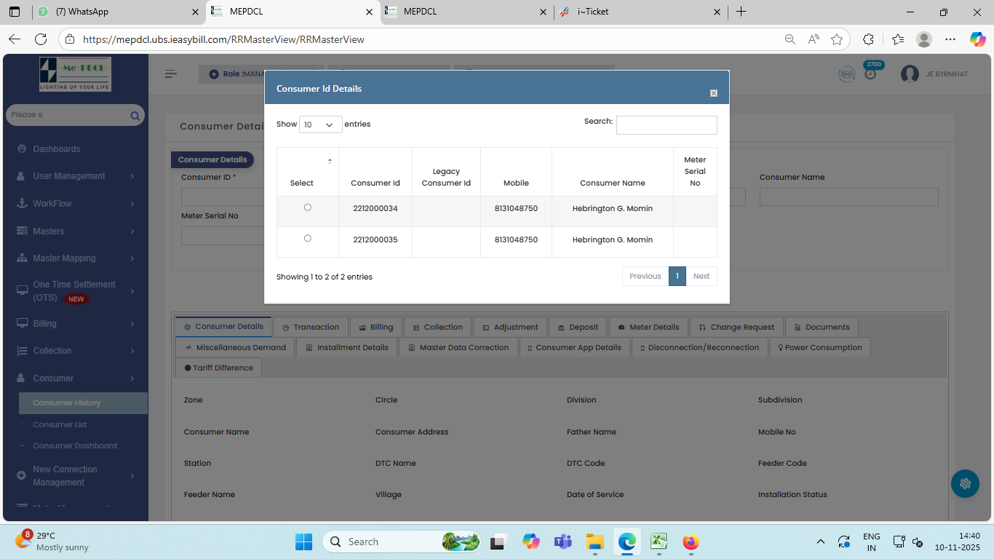
Task: Toggle the sidebar hamburger menu
Action: (x=171, y=74)
